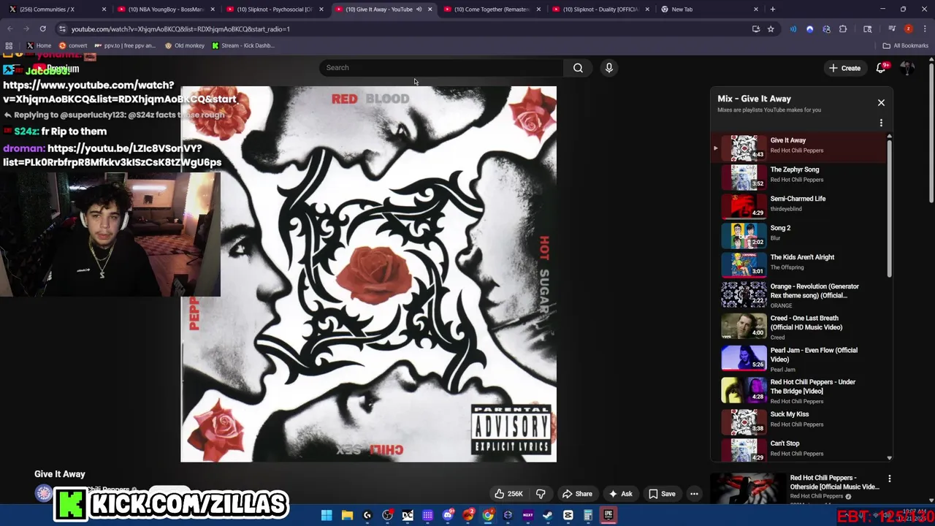935x526 pixels.
Task: Click the YouTube search field
Action: tap(440, 68)
